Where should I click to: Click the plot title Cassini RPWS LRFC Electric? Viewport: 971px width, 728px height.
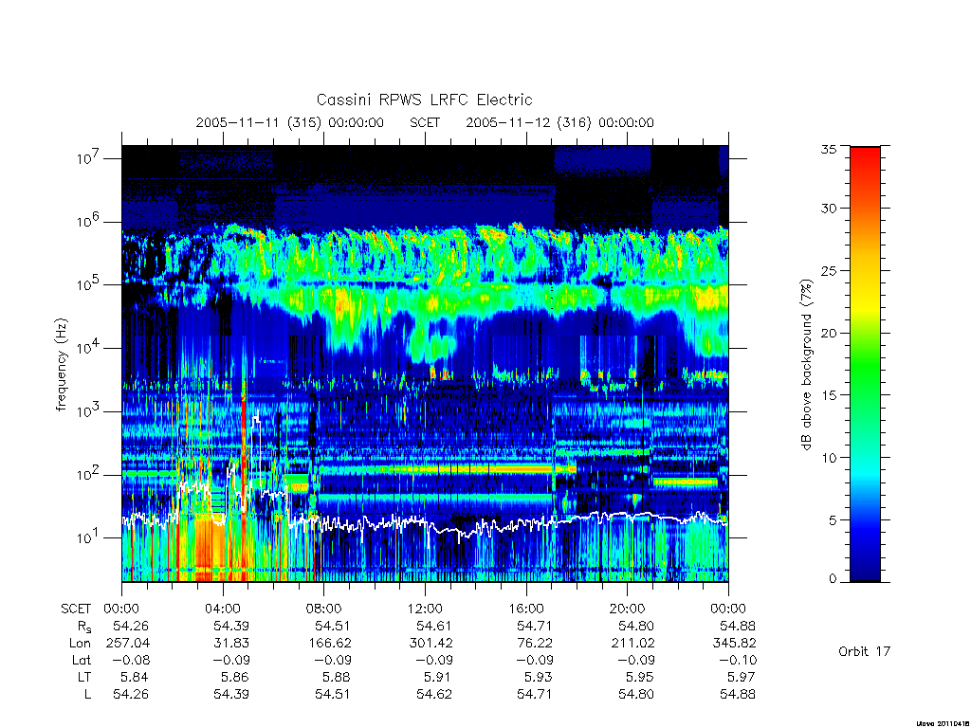424,100
